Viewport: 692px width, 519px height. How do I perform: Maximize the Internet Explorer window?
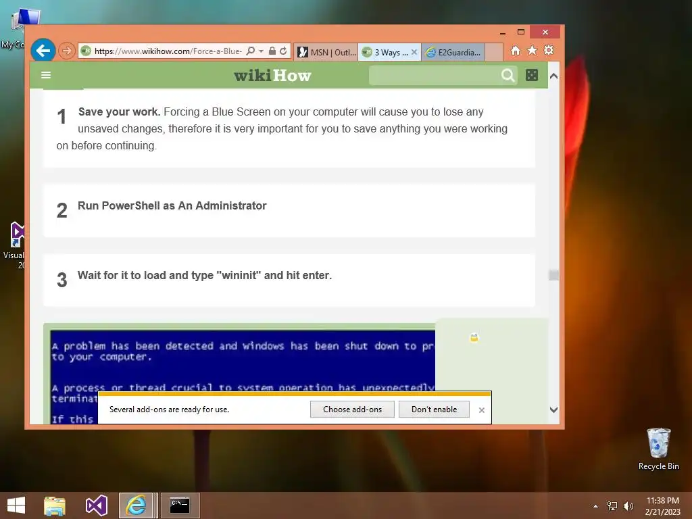(x=521, y=32)
